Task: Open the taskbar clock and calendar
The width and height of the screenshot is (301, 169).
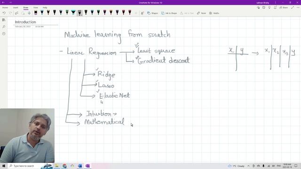Action: tap(287, 166)
